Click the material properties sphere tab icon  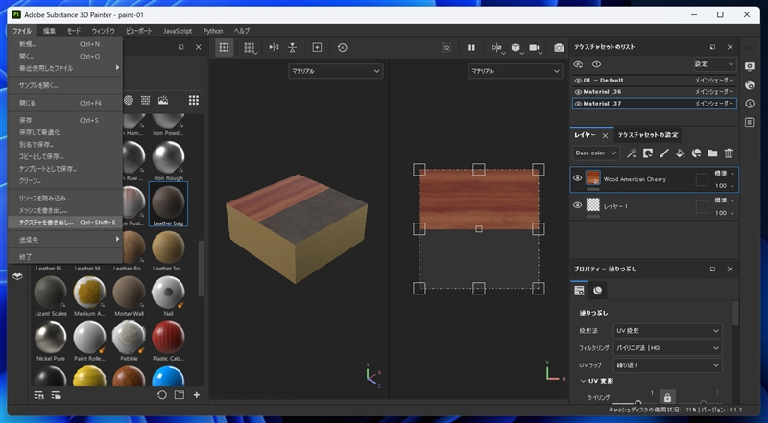(597, 291)
